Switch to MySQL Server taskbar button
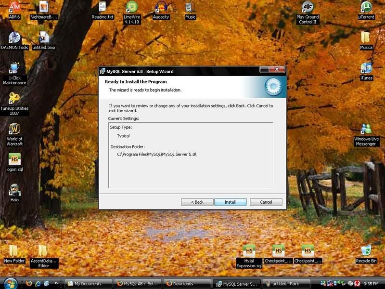 pyautogui.click(x=236, y=284)
